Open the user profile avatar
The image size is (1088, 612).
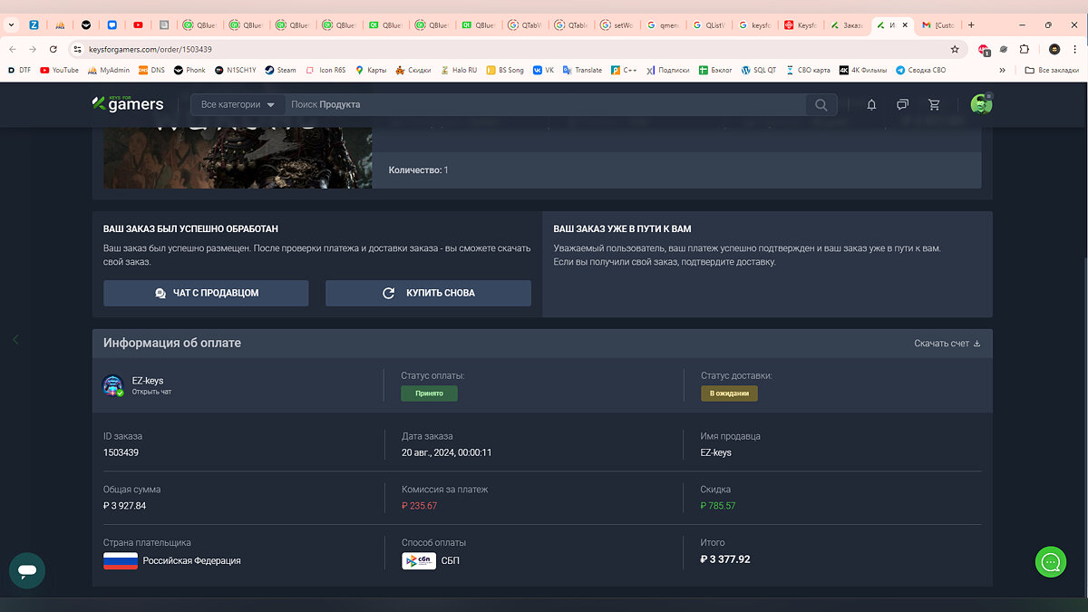pyautogui.click(x=981, y=104)
